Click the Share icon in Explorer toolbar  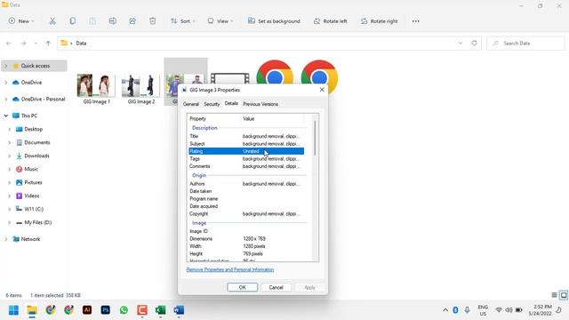pos(132,21)
